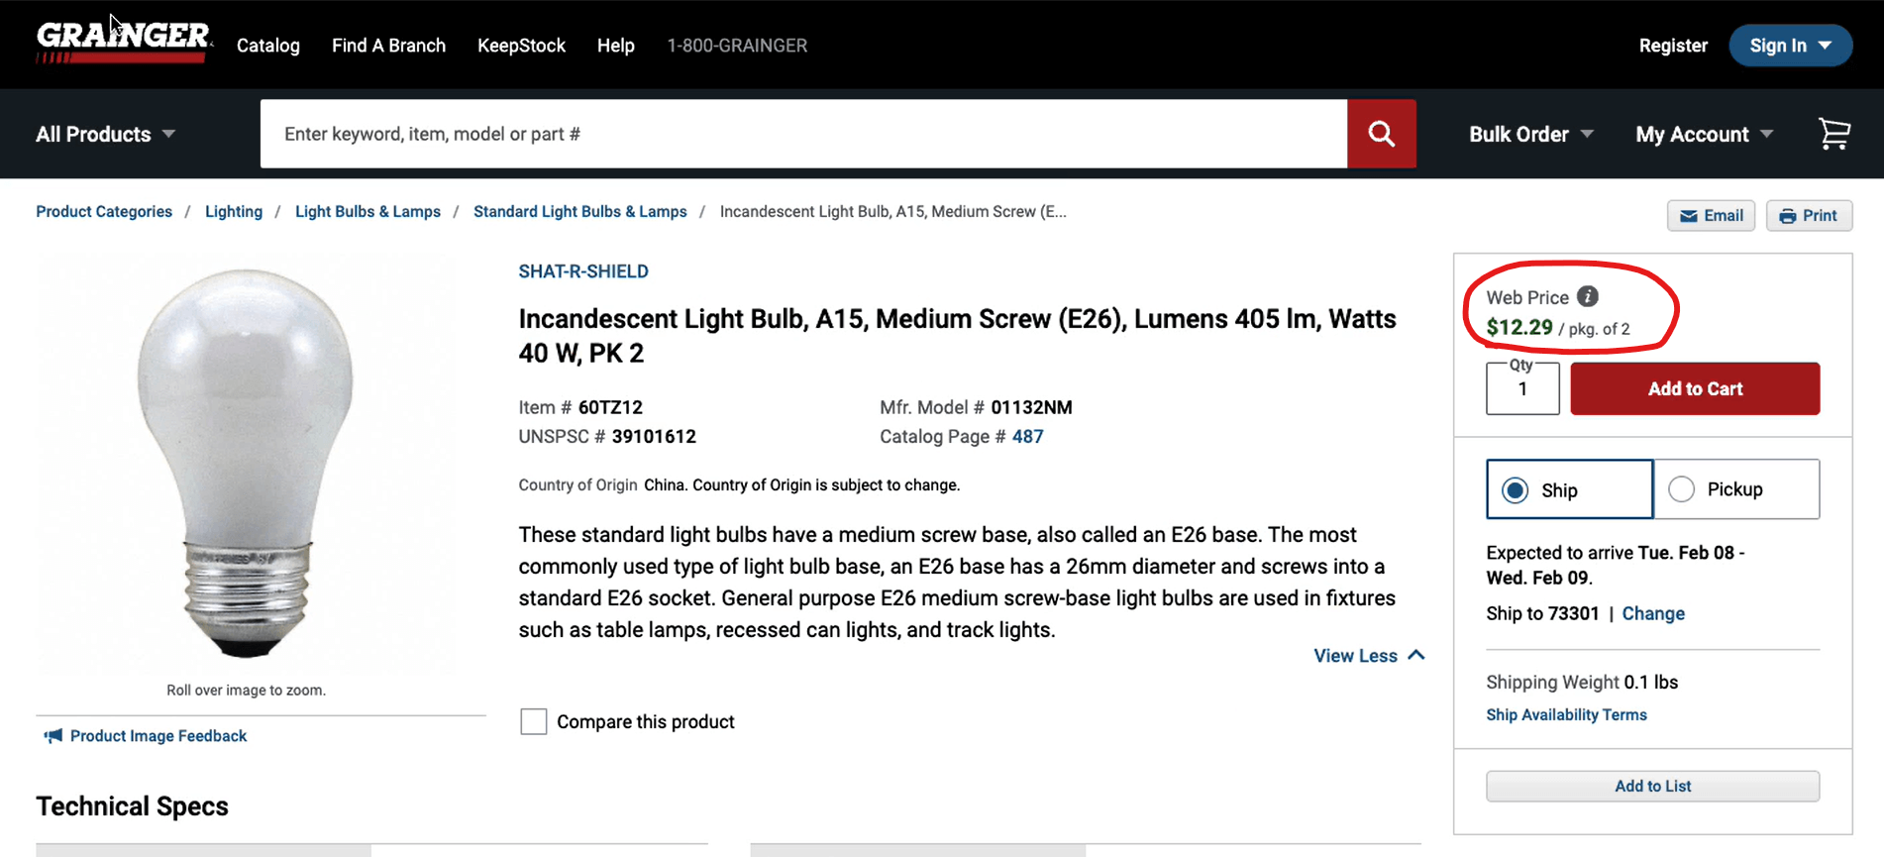The width and height of the screenshot is (1884, 857).
Task: Click the Print printer button
Action: 1809,215
